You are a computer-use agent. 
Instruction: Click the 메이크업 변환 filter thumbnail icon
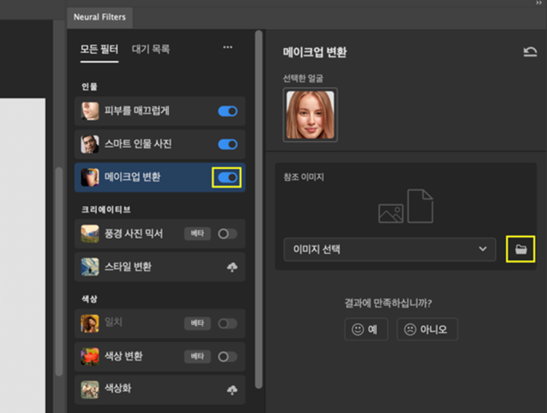(x=90, y=178)
